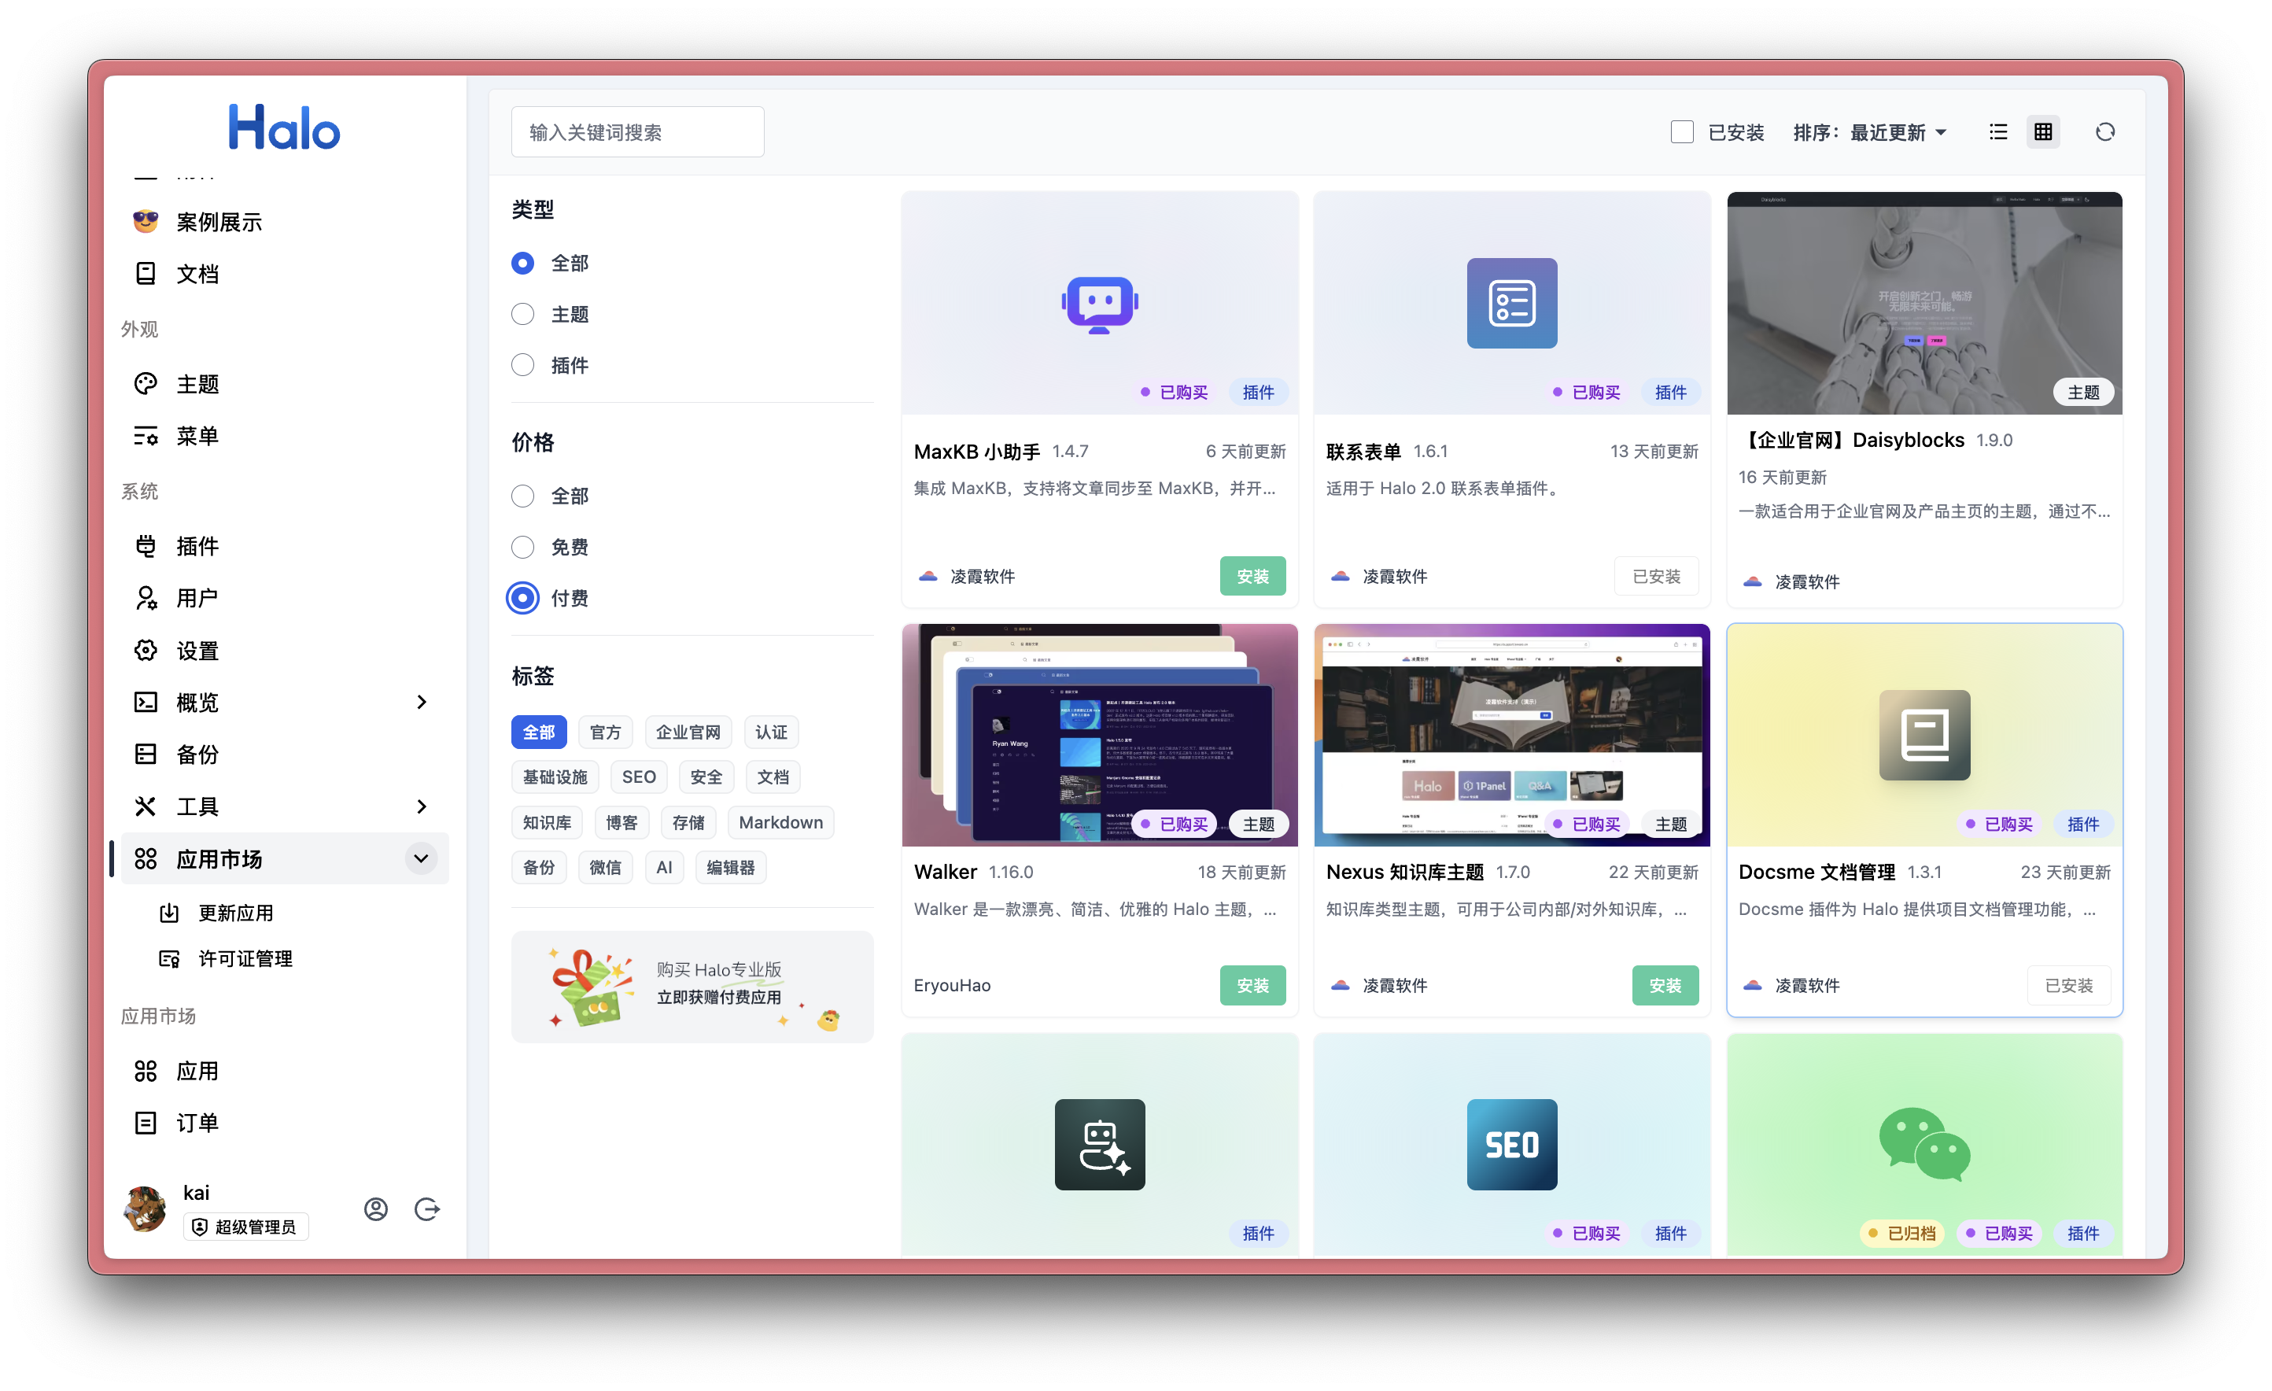Install Nexus 知识库主题
The height and width of the screenshot is (1391, 2272).
point(1665,985)
